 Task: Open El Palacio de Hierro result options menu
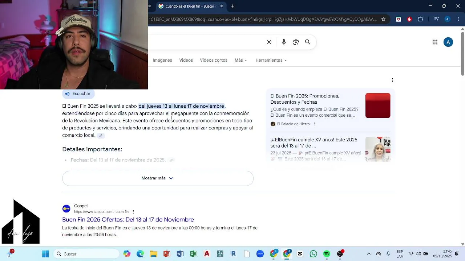click(x=315, y=124)
